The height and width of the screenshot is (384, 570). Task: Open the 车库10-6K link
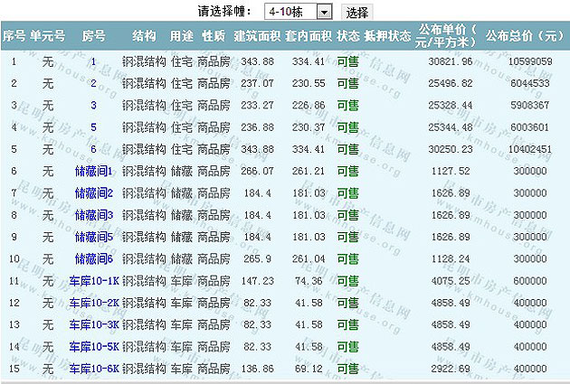[93, 369]
